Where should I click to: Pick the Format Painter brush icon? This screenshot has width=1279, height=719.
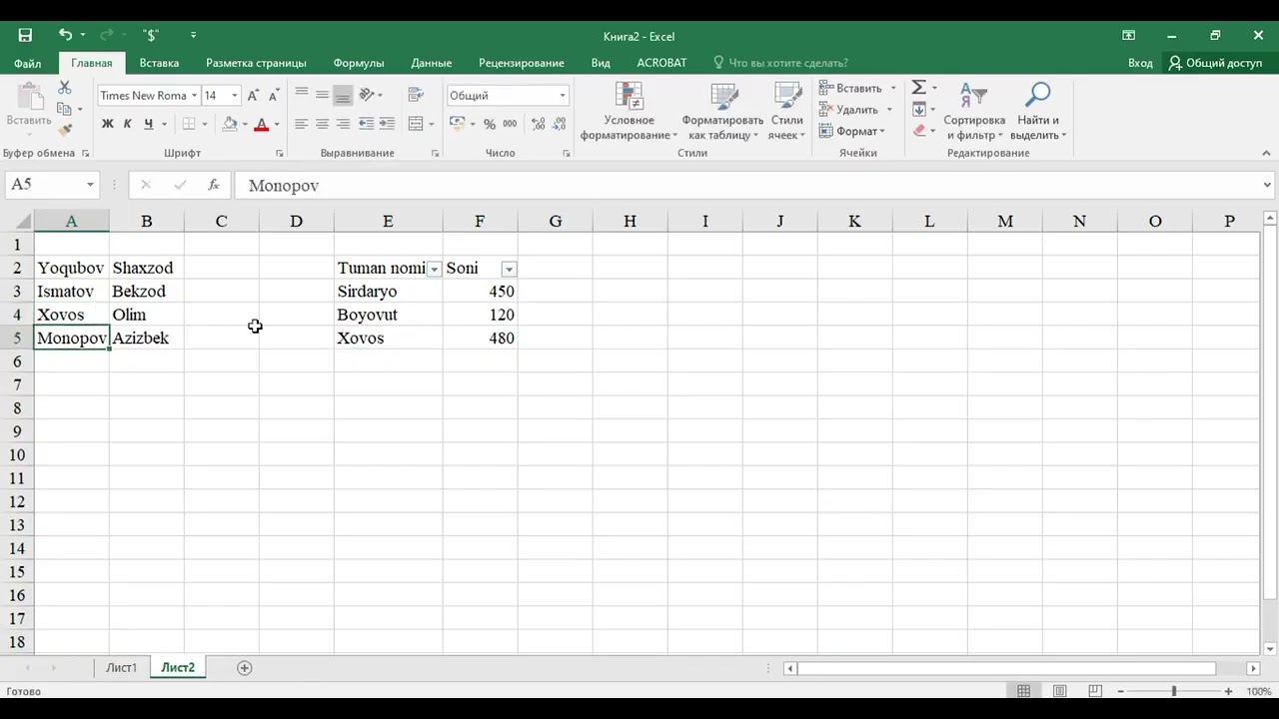(x=65, y=130)
